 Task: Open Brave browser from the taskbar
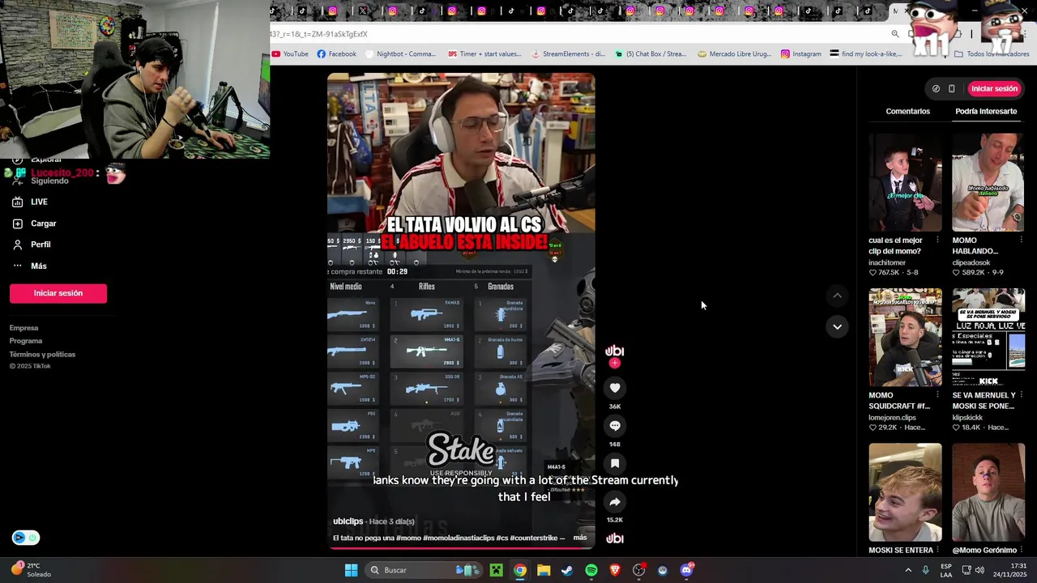click(615, 570)
